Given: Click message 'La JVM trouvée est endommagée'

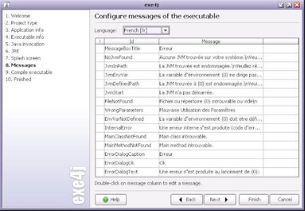Looking at the screenshot, I should tap(211, 66).
